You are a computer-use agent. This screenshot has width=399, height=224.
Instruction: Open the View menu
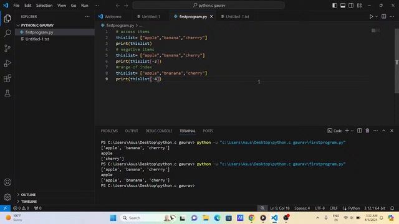tap(62, 6)
